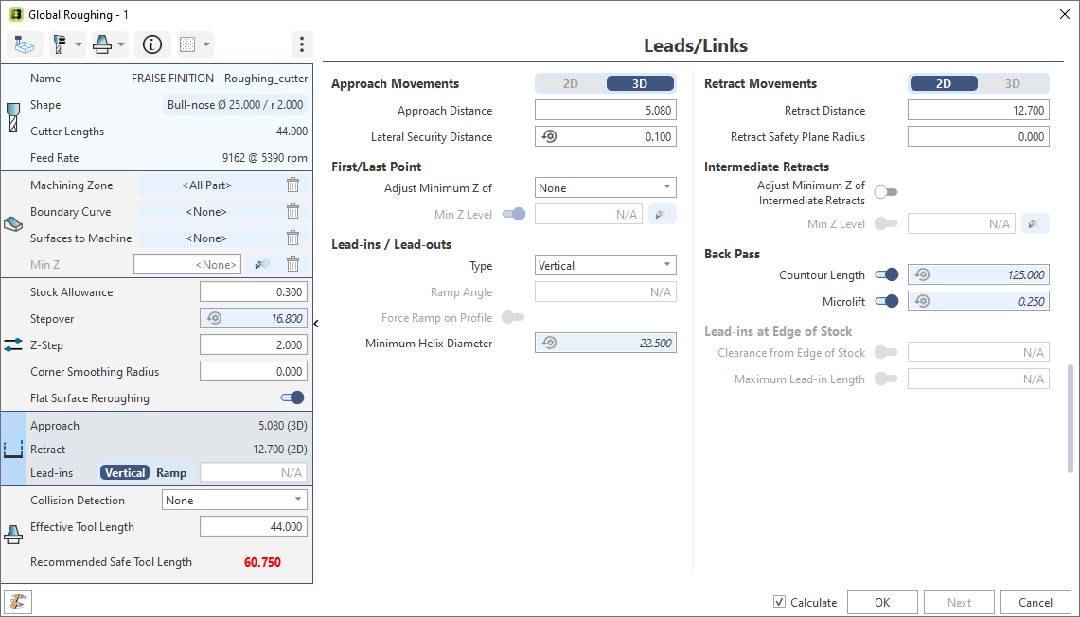Image resolution: width=1080 pixels, height=617 pixels.
Task: Toggle Flat Surface Reroughing switch
Action: (292, 397)
